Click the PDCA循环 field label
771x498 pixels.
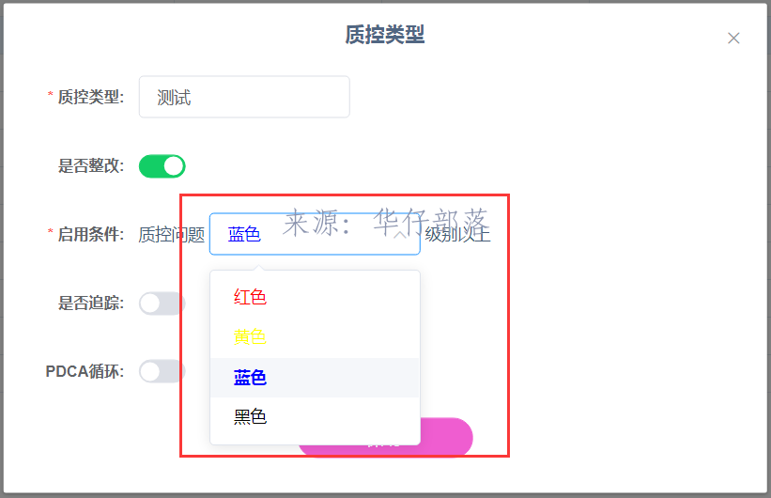point(85,371)
